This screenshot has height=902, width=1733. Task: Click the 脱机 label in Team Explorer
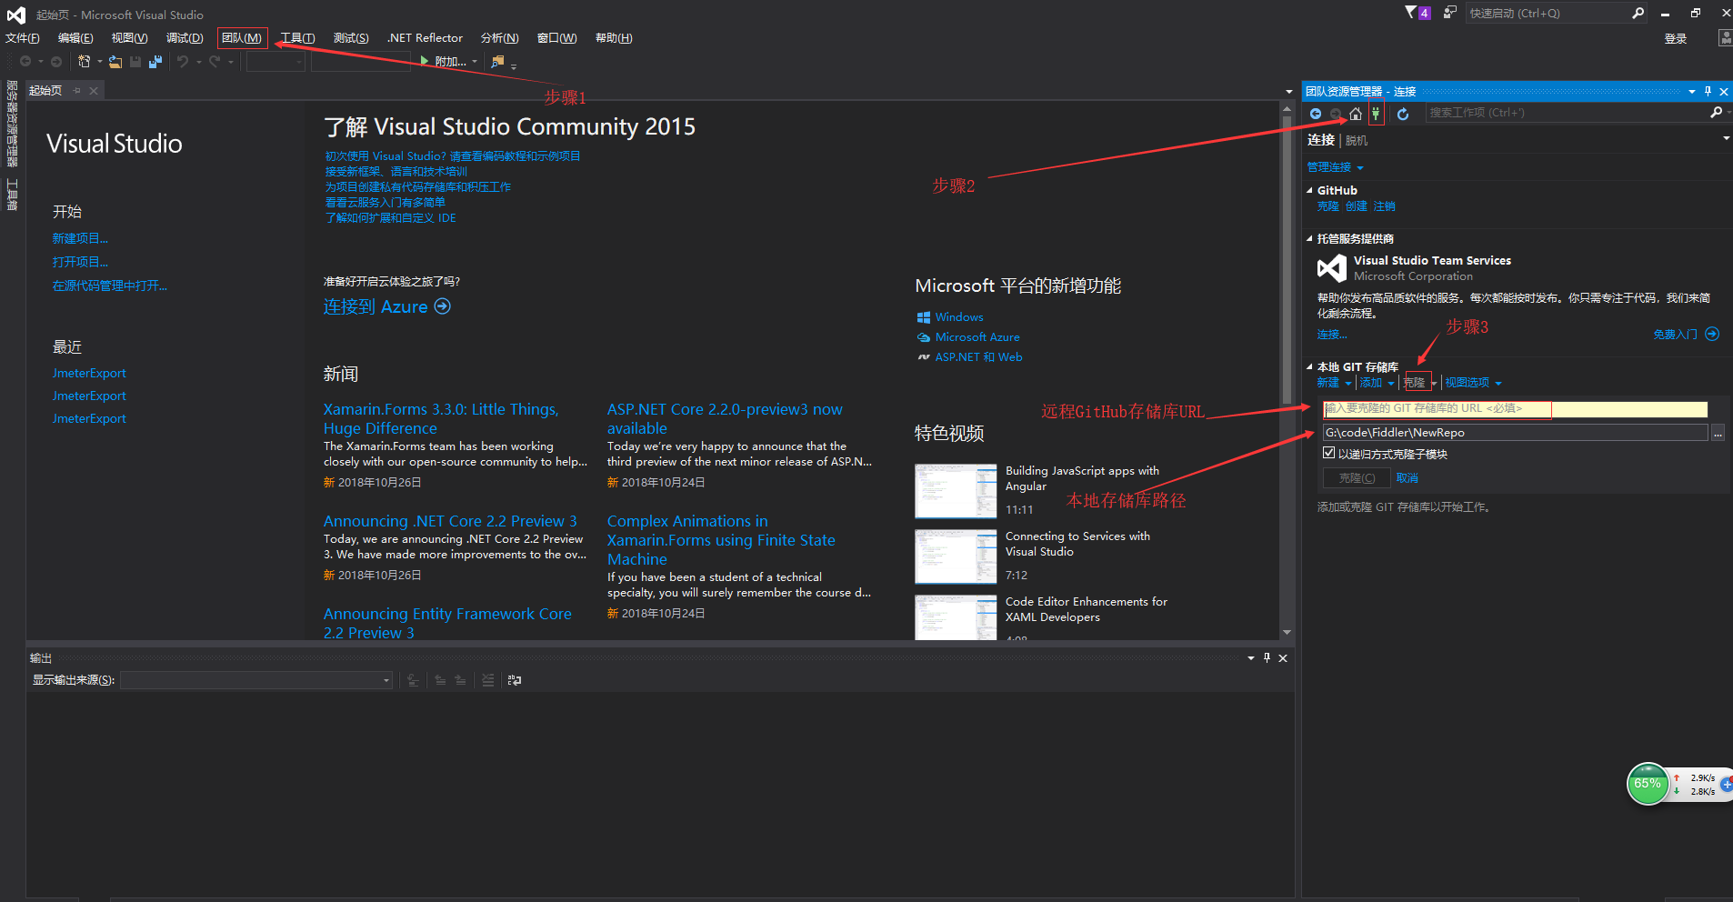(1356, 141)
